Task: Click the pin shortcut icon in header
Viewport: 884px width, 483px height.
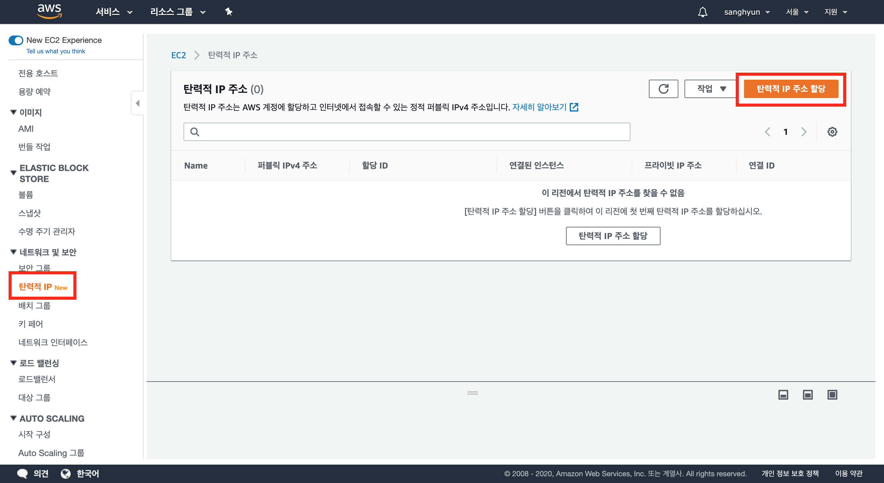Action: (x=229, y=12)
